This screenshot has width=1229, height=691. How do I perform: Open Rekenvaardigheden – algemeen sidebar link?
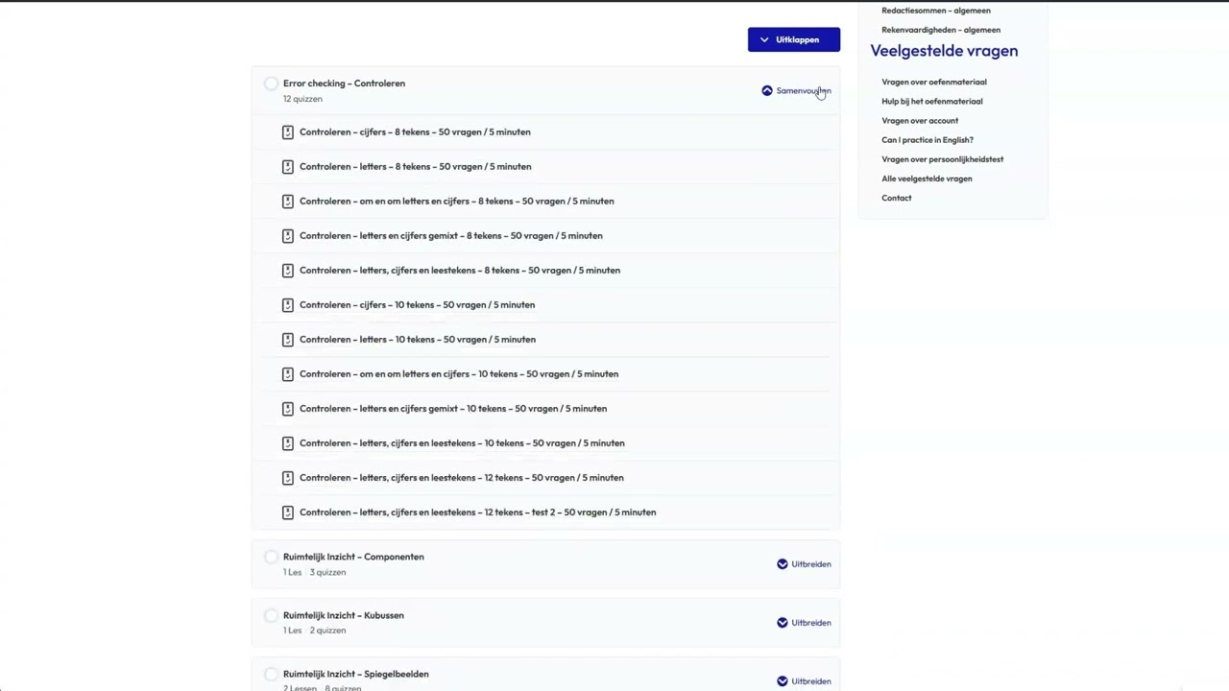941,30
